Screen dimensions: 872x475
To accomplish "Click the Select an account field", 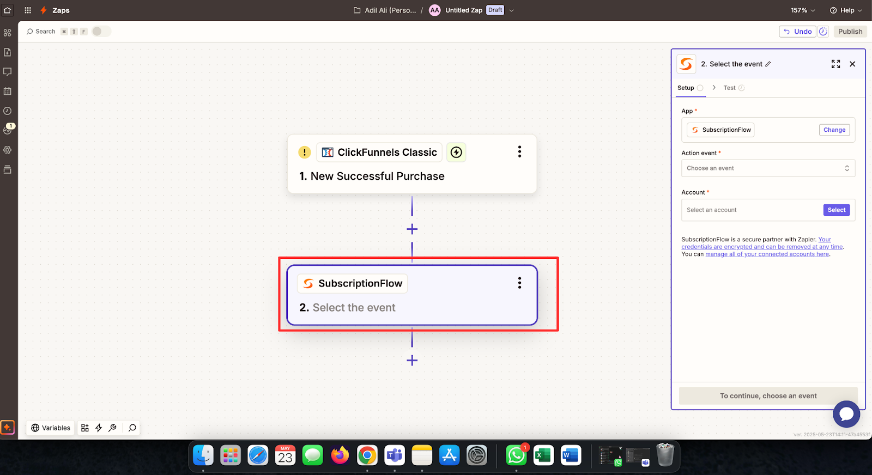I will pyautogui.click(x=768, y=210).
